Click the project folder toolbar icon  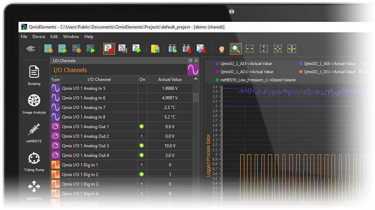pyautogui.click(x=155, y=49)
